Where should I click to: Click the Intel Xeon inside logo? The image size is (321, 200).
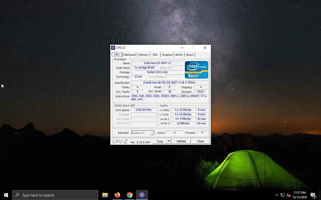click(x=196, y=70)
